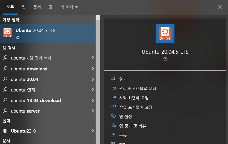Click the folder icon next to Ubuntu22-01
The height and width of the screenshot is (144, 228).
(5, 131)
